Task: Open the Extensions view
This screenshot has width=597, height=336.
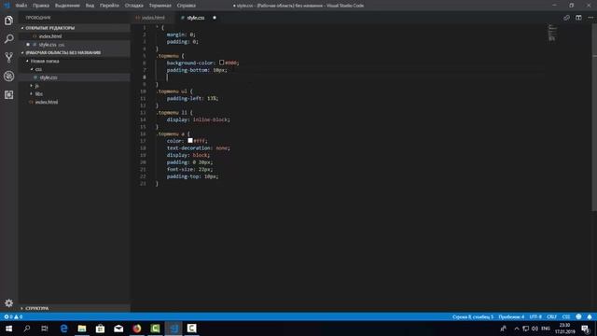Action: tap(8, 95)
